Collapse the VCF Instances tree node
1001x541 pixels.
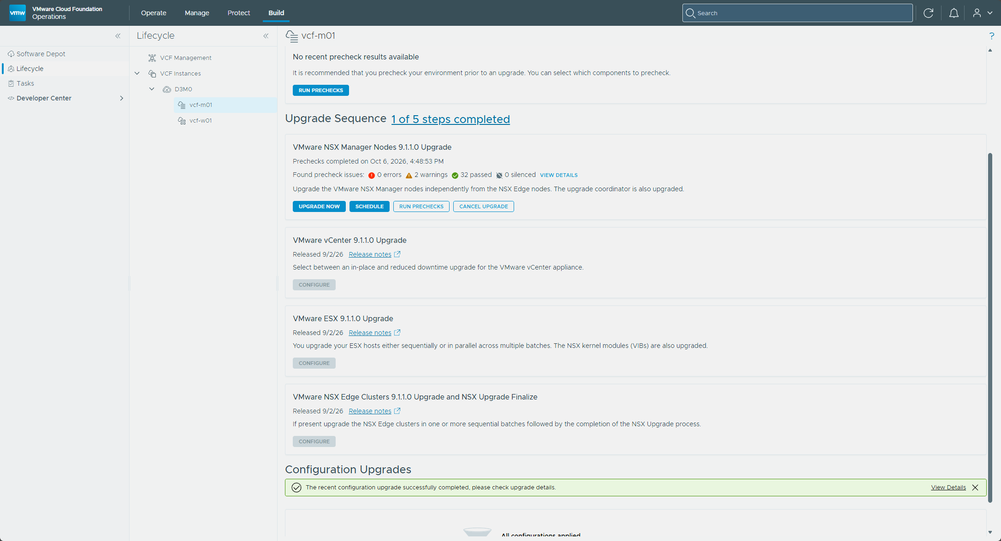(x=137, y=73)
